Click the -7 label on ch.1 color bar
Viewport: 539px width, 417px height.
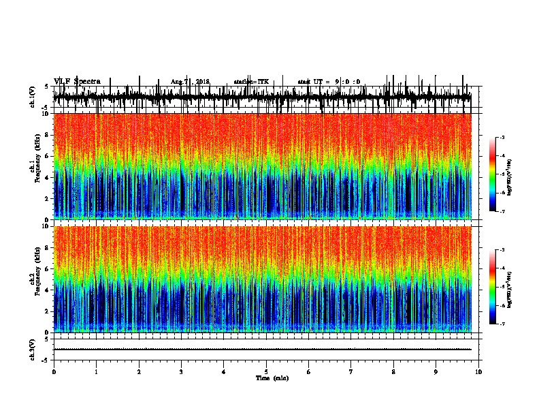point(502,211)
